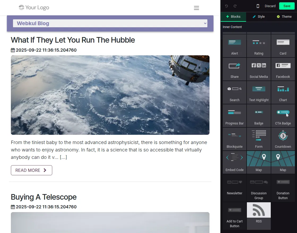Image resolution: width=297 pixels, height=233 pixels.
Task: Open the Theme tab
Action: click(284, 17)
